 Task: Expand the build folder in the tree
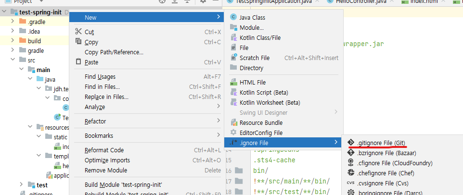click(13, 41)
